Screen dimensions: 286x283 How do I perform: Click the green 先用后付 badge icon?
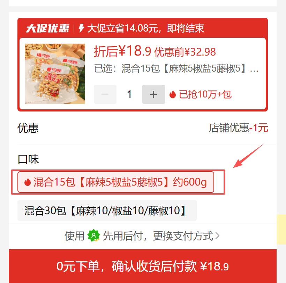(93, 235)
